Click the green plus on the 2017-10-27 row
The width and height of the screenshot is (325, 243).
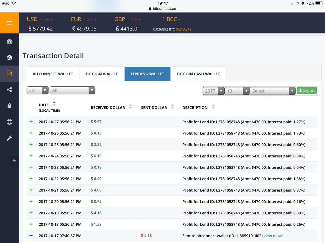click(x=31, y=122)
